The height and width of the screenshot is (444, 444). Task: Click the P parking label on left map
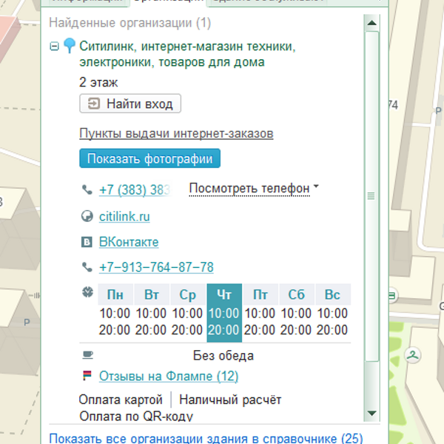tap(27, 322)
